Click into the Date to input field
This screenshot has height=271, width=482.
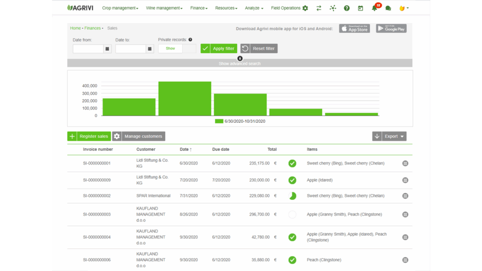[x=130, y=48]
